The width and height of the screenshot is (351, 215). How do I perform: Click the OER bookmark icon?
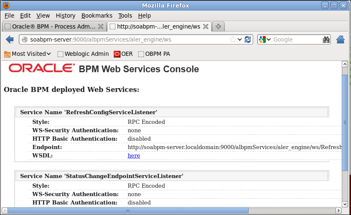(117, 54)
